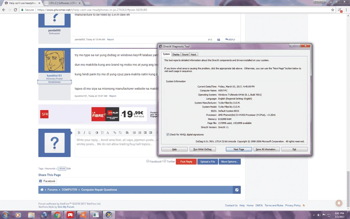Go back using browser back arrow
Viewport: 350px width, 219px height.
tap(3, 10)
